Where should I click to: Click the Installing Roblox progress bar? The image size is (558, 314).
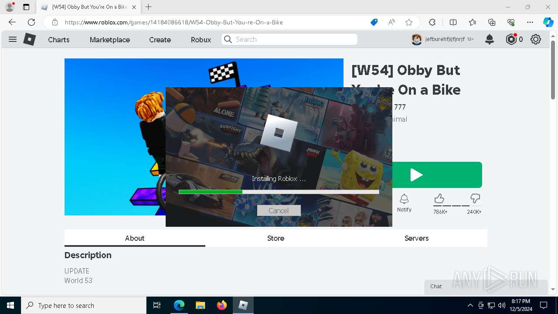pyautogui.click(x=279, y=192)
